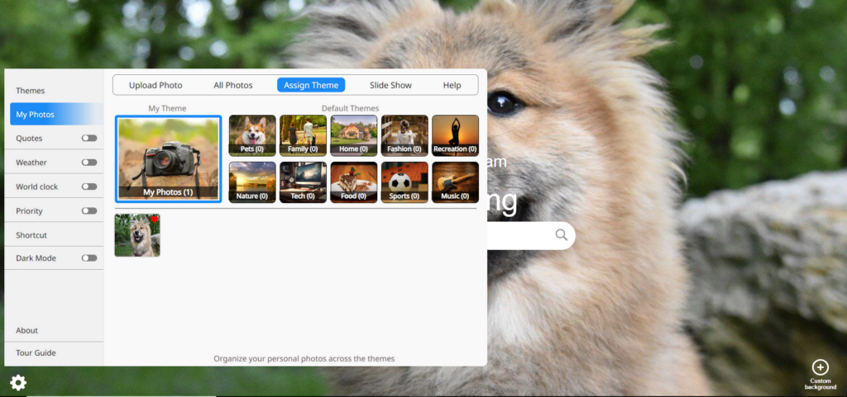Select the Sports theme tile
The width and height of the screenshot is (847, 397).
(x=404, y=182)
